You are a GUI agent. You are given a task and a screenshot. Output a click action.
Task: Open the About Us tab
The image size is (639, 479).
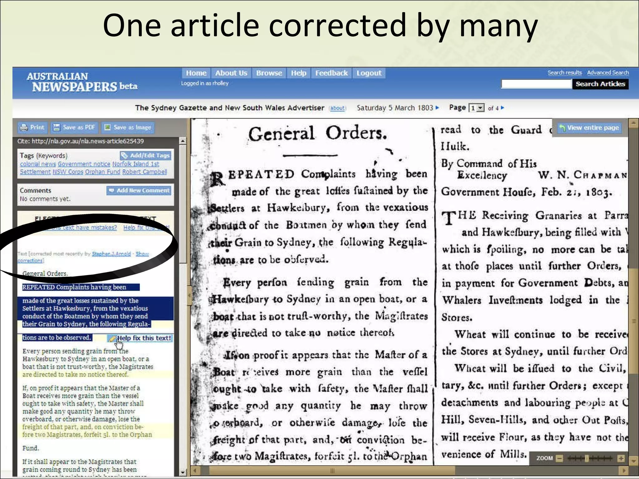(231, 73)
